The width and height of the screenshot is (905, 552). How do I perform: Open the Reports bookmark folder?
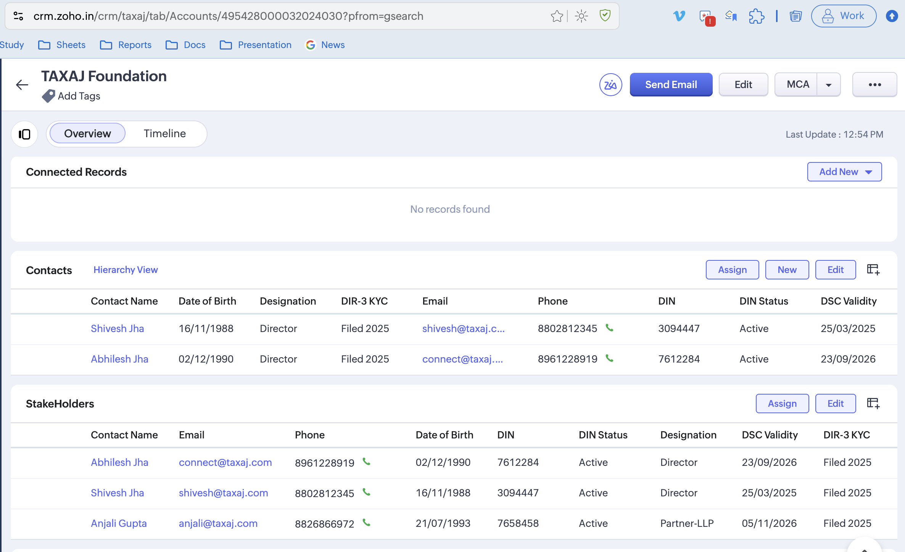(126, 45)
